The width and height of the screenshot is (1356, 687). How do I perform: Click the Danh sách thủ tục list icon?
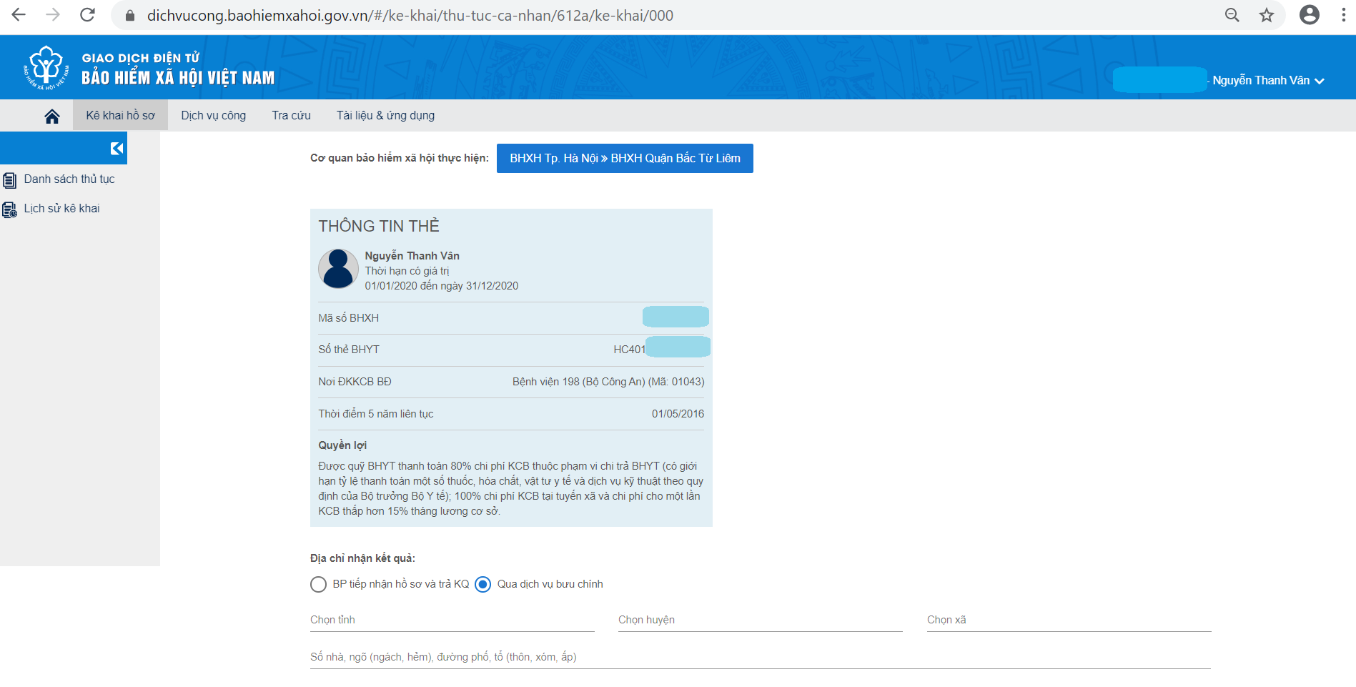pos(9,179)
